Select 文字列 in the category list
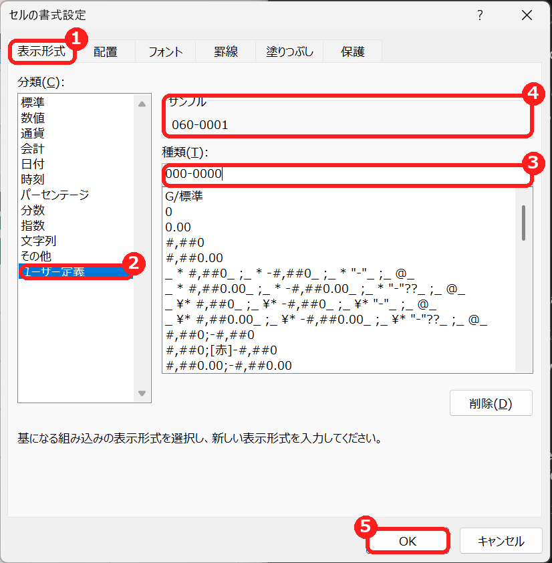 coord(76,241)
